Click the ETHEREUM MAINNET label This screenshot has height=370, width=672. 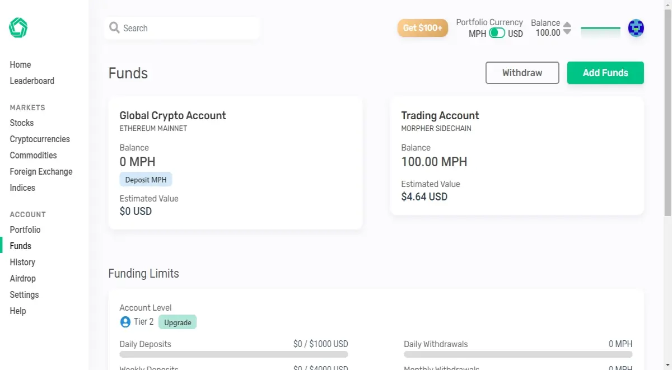pyautogui.click(x=153, y=129)
